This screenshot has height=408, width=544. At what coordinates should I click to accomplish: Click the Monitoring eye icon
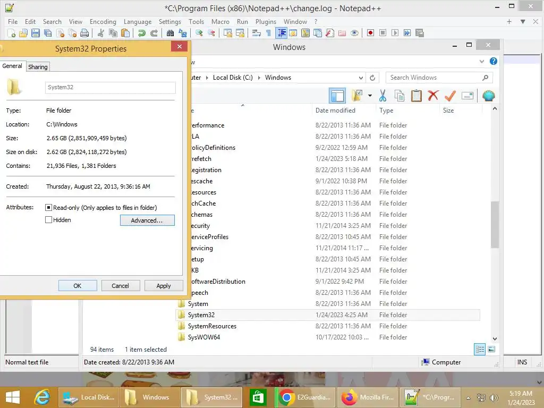click(x=354, y=33)
